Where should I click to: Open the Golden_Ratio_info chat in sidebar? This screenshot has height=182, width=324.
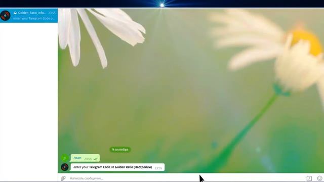[29, 16]
